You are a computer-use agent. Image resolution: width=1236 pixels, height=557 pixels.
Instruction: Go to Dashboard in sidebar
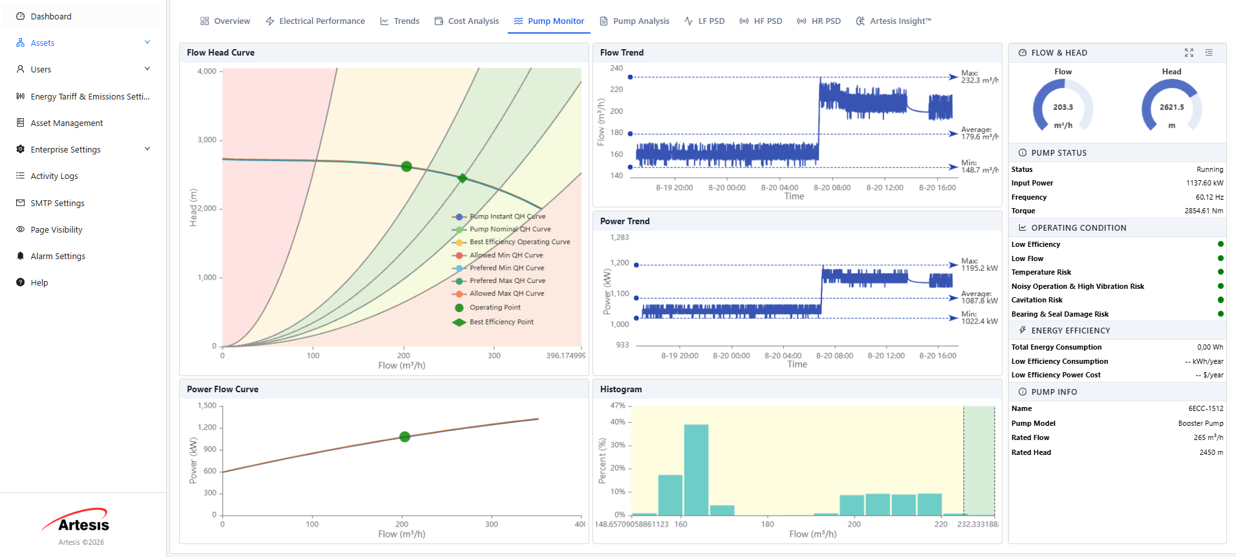pyautogui.click(x=82, y=16)
